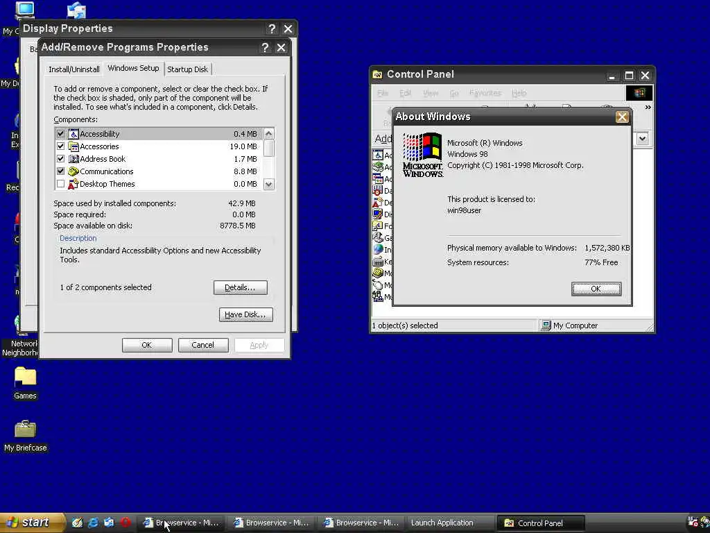Select the Fonts icon in Control Panel
This screenshot has width=710, height=533.
pos(378,226)
